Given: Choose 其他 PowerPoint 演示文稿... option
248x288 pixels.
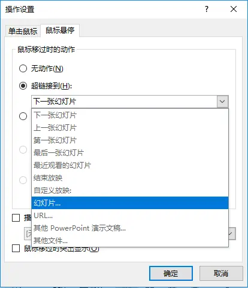Looking at the screenshot, I should [130, 228].
